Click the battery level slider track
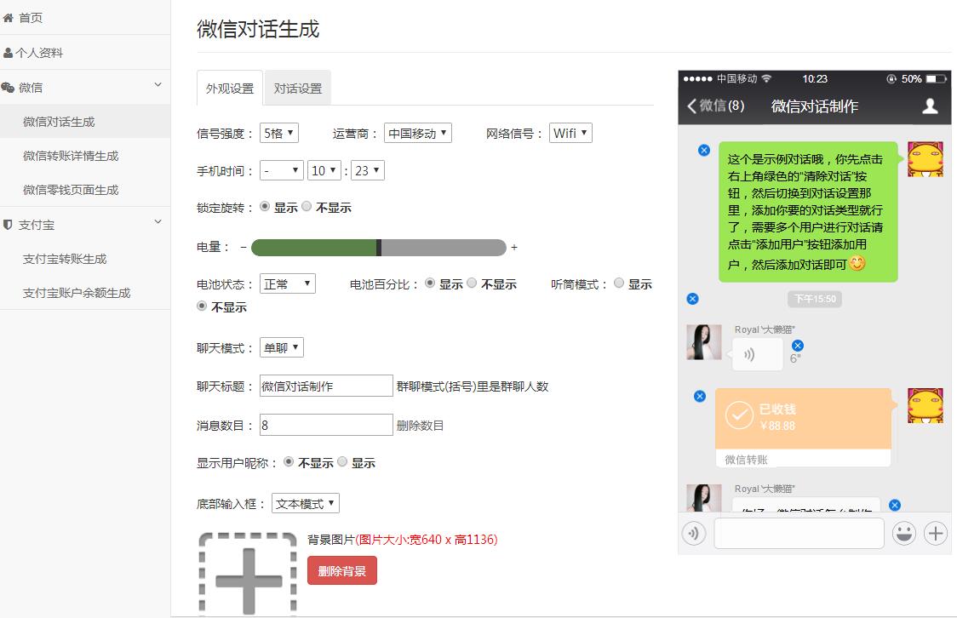The image size is (957, 618). [378, 247]
